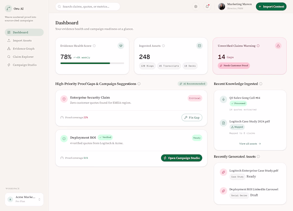Open notifications bell icon
Screen dimensions: 293x211
click(x=207, y=7)
